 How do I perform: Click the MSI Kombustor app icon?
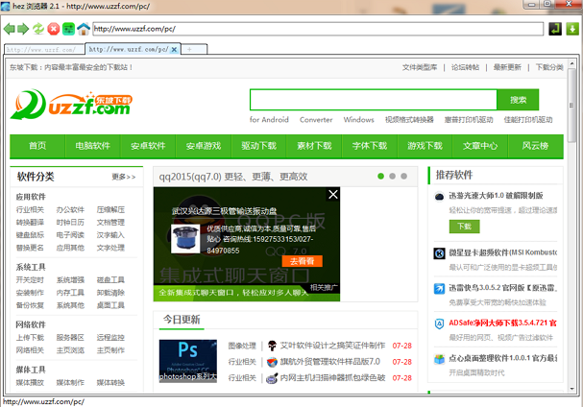click(439, 253)
